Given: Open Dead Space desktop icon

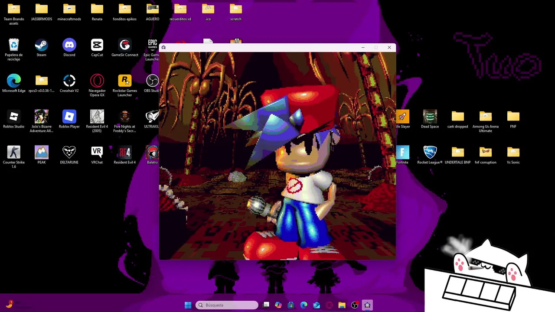Looking at the screenshot, I should click(430, 120).
